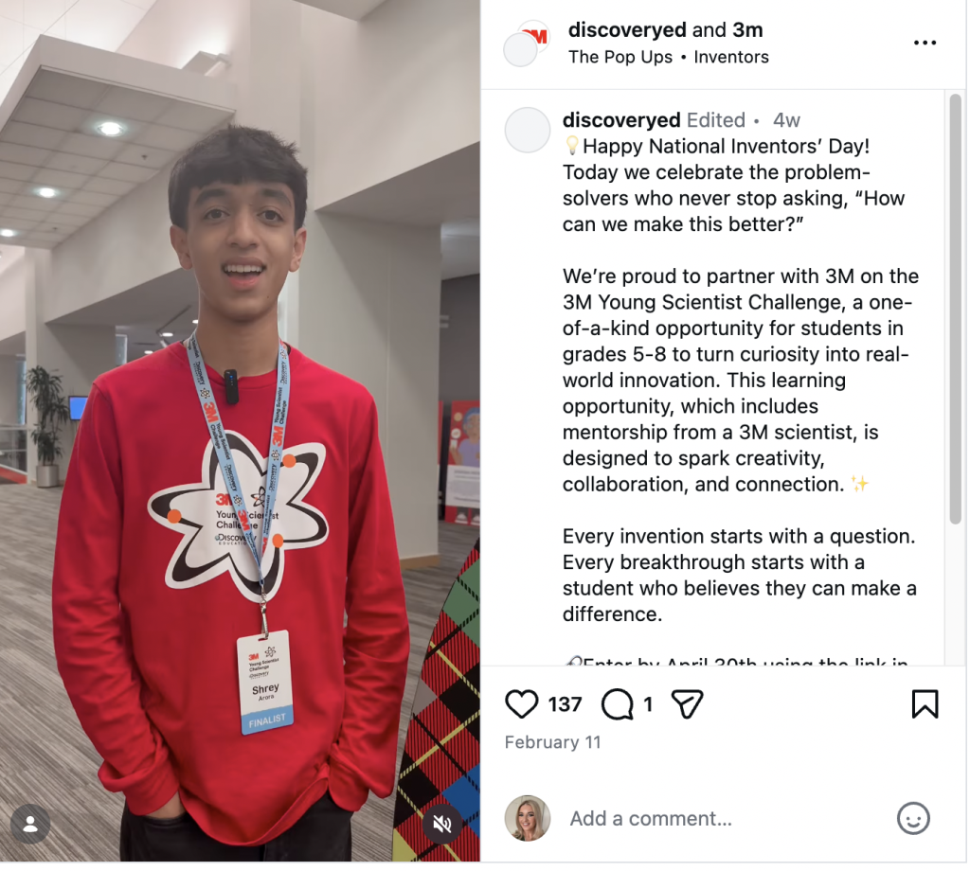Click the video to pause playback

point(240,431)
